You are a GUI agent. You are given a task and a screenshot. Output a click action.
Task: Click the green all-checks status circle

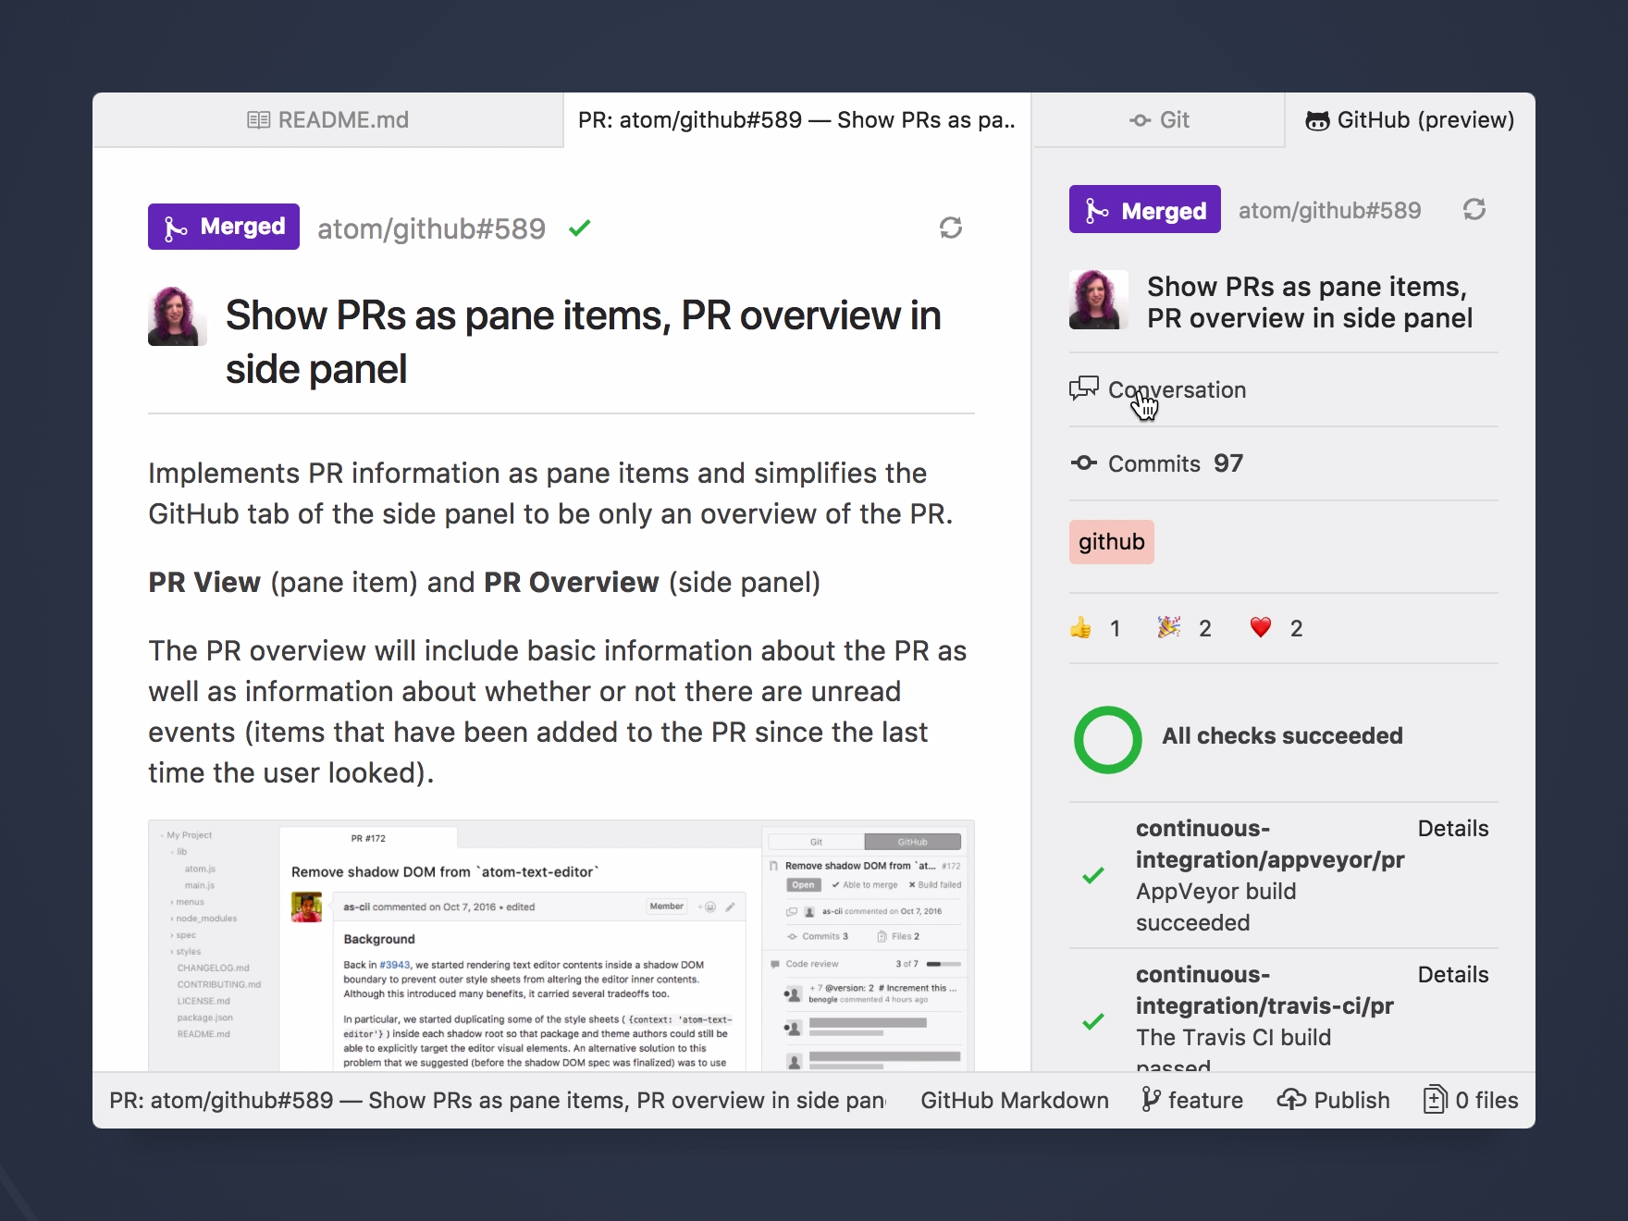(1108, 740)
